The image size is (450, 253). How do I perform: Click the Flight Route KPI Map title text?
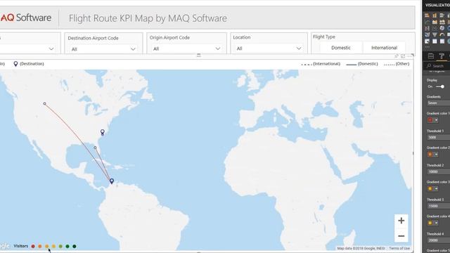coord(148,18)
